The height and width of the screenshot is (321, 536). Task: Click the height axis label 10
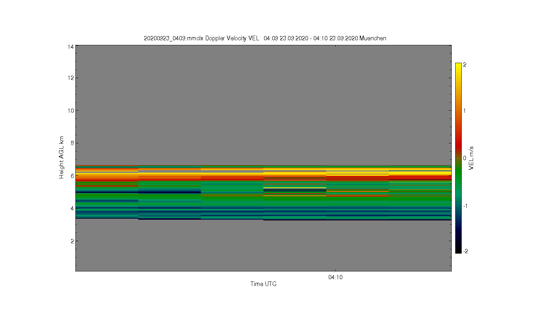click(x=71, y=111)
